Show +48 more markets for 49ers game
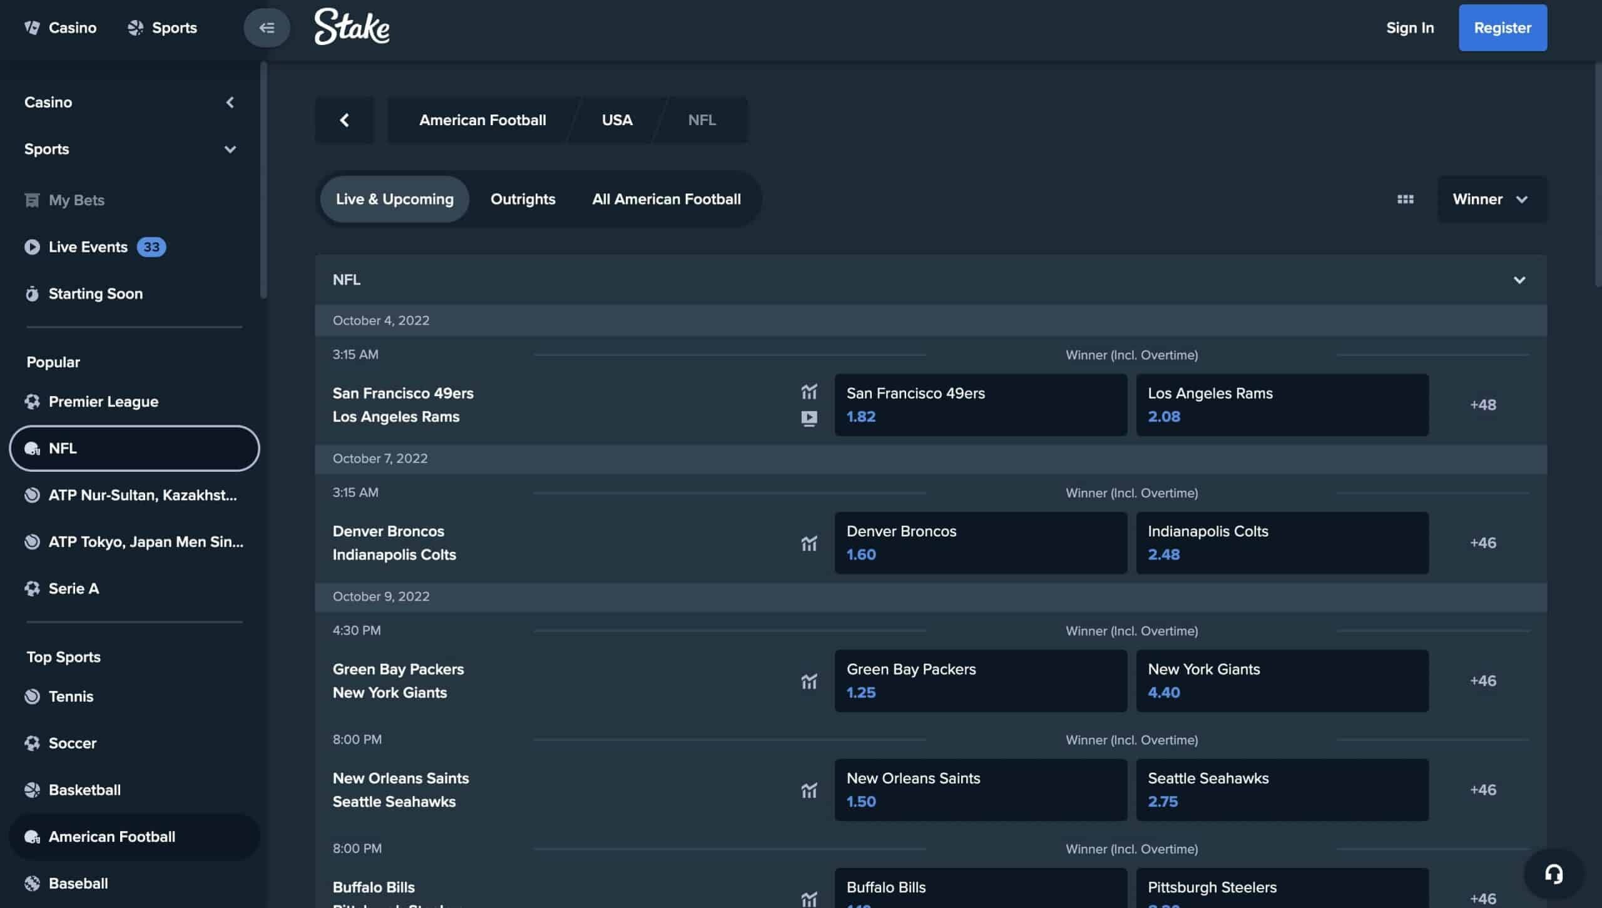Viewport: 1602px width, 908px height. tap(1482, 405)
